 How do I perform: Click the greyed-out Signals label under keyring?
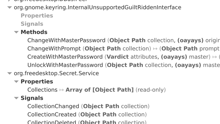[x=32, y=24]
